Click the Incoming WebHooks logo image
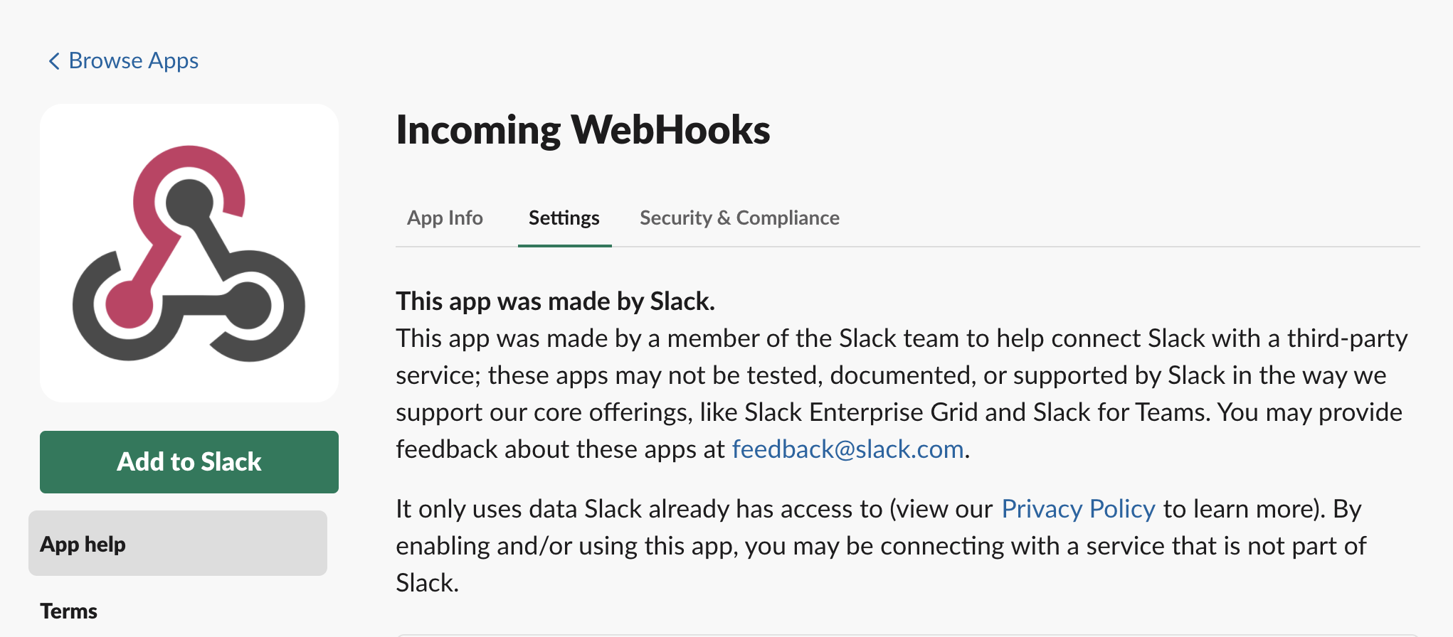 189,253
